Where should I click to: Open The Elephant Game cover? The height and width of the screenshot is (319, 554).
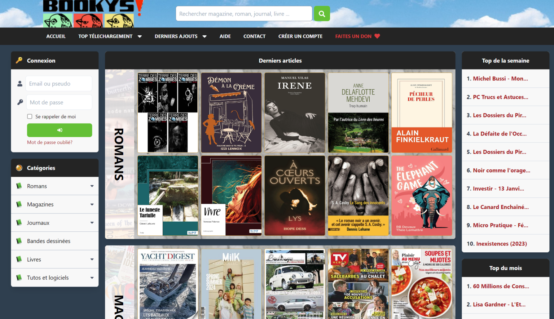pyautogui.click(x=422, y=196)
